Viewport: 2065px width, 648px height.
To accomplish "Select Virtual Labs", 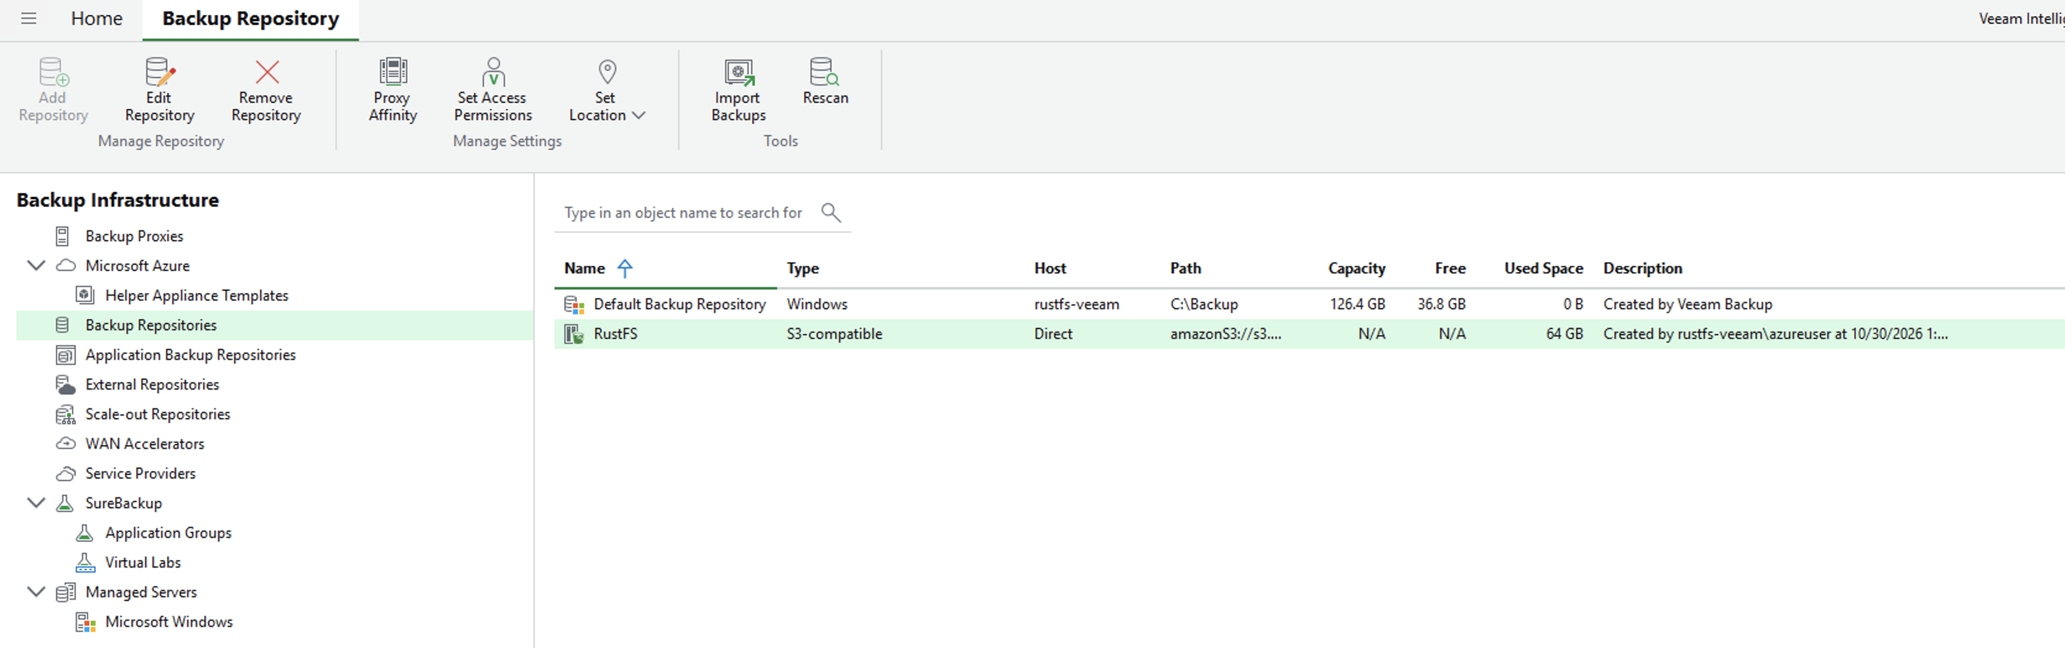I will coord(143,562).
